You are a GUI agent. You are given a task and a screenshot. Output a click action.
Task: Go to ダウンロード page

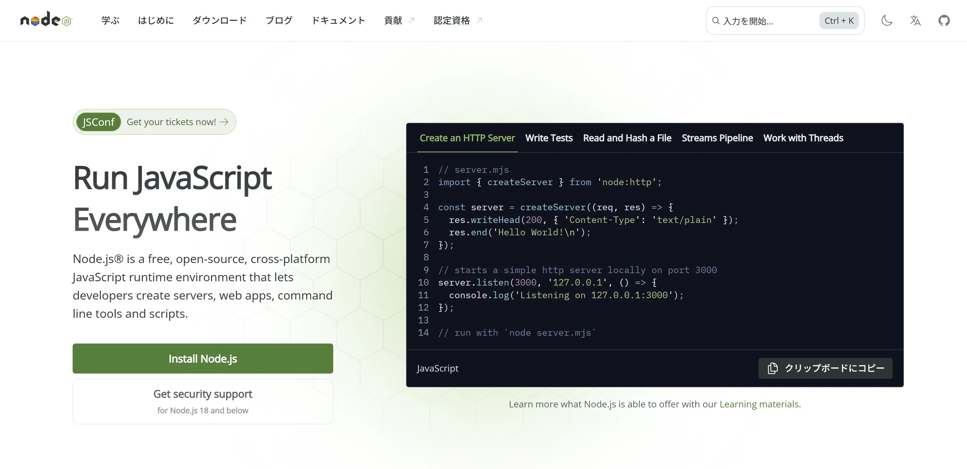220,20
